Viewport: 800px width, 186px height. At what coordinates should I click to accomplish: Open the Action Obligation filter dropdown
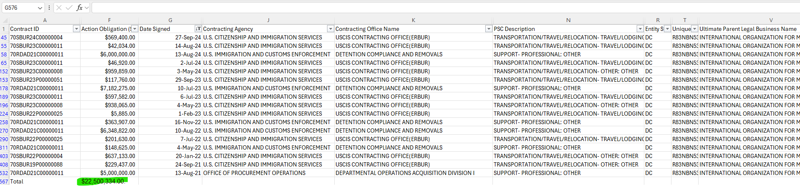[134, 29]
